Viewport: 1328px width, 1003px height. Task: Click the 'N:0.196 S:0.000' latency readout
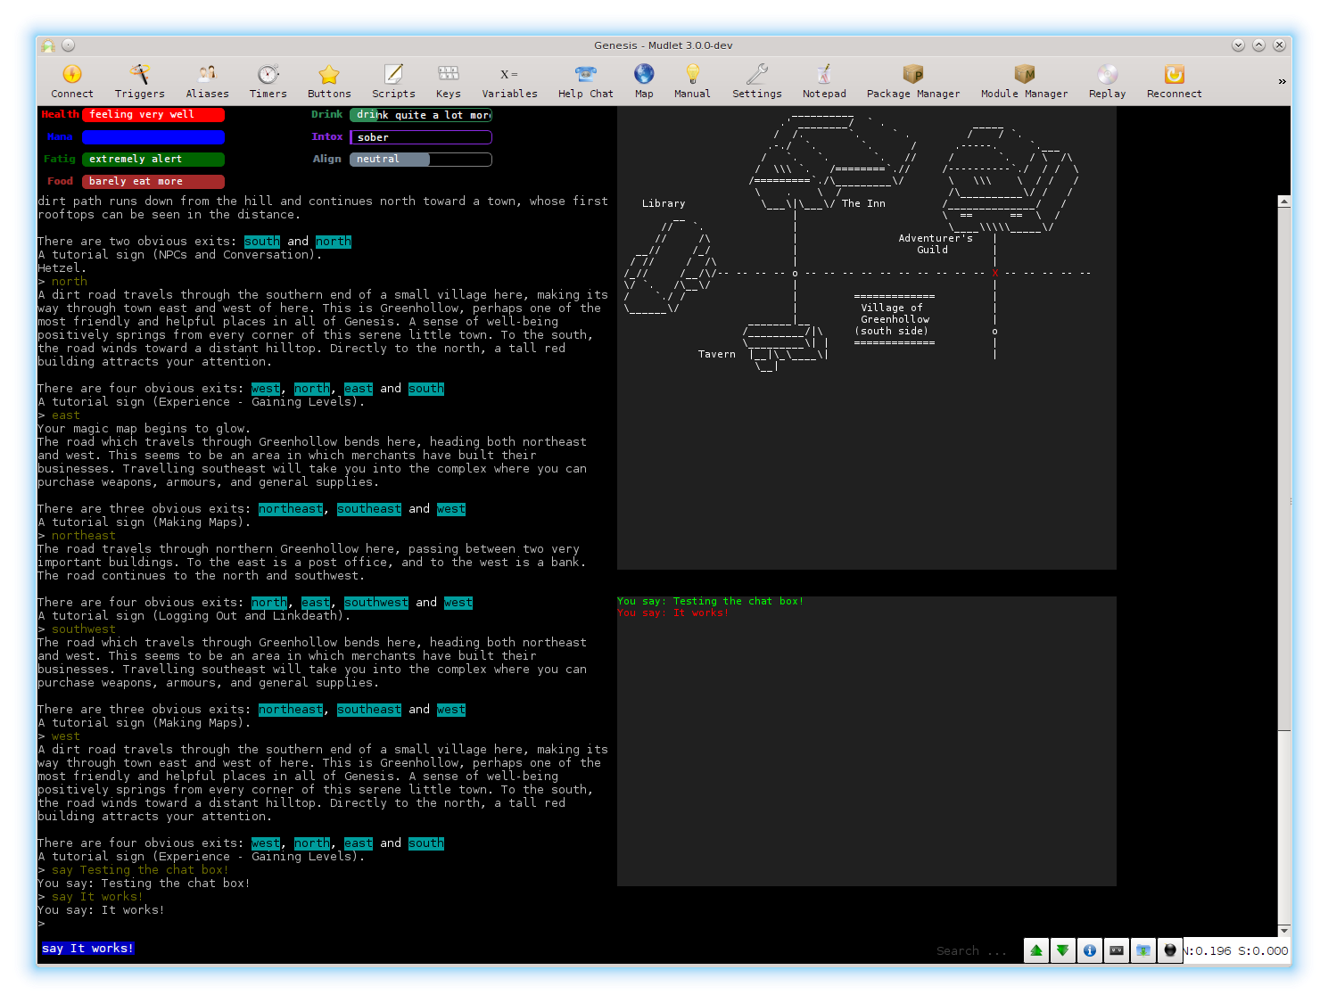click(1236, 950)
